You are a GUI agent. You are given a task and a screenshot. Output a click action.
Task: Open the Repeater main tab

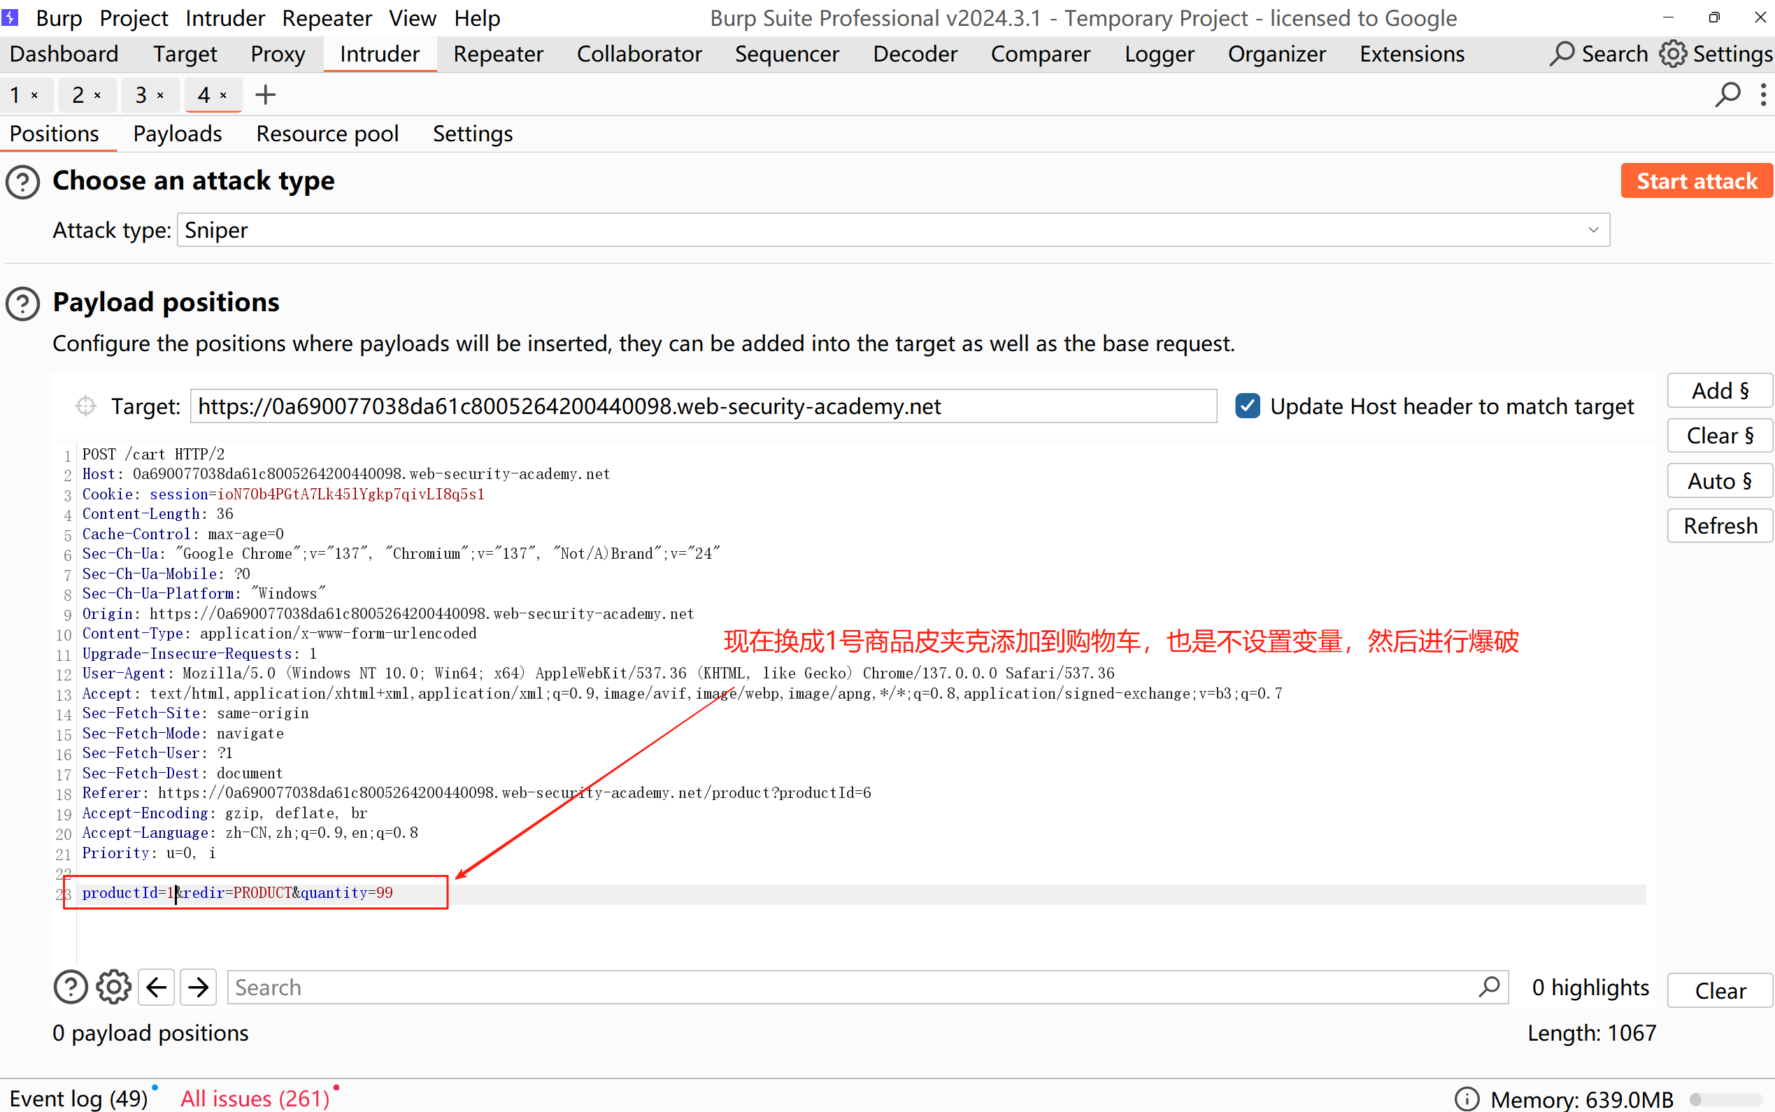point(498,54)
